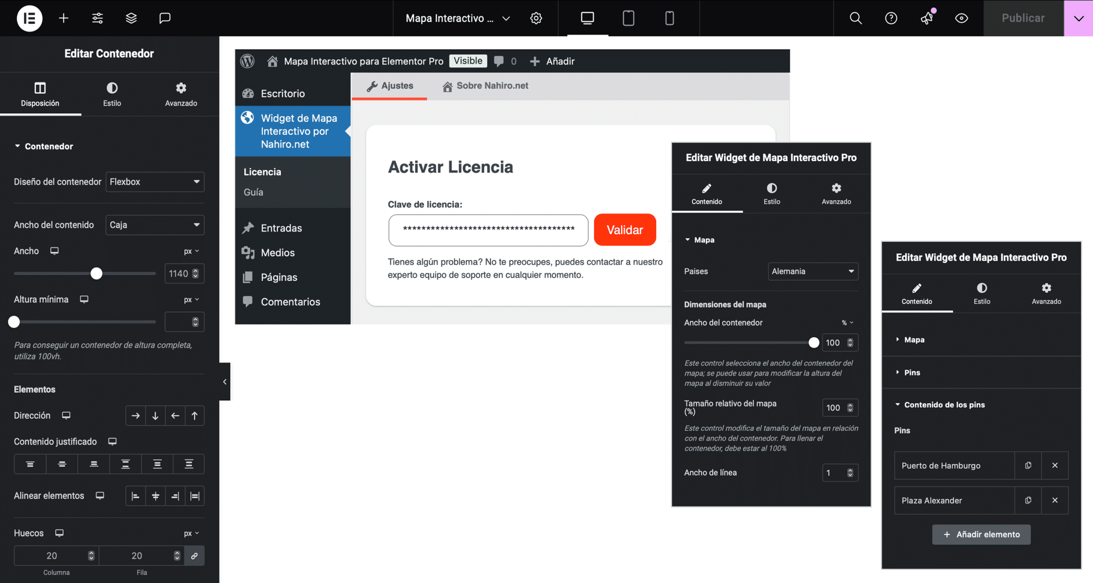1093x583 pixels.
Task: Collapse the left panel arrow handle
Action: pos(225,382)
